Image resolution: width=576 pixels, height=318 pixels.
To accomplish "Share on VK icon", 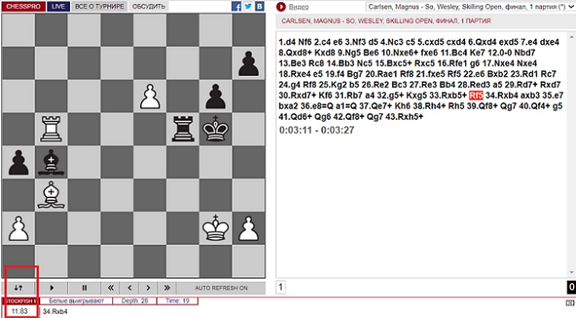I will [259, 6].
